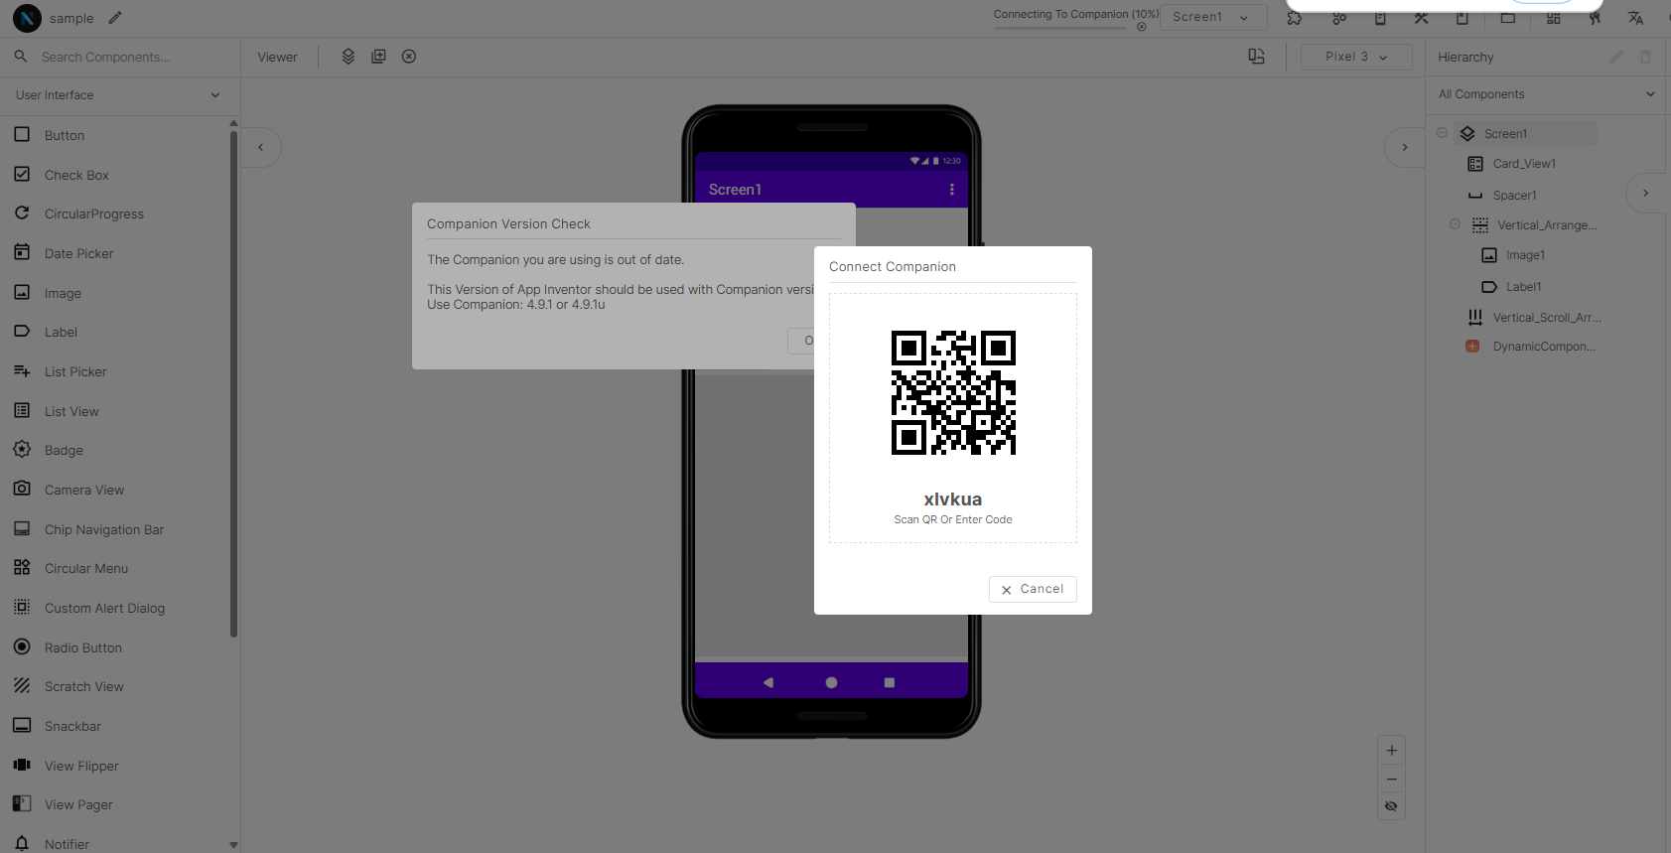
Task: Toggle the device orientation icon
Action: 1256,57
